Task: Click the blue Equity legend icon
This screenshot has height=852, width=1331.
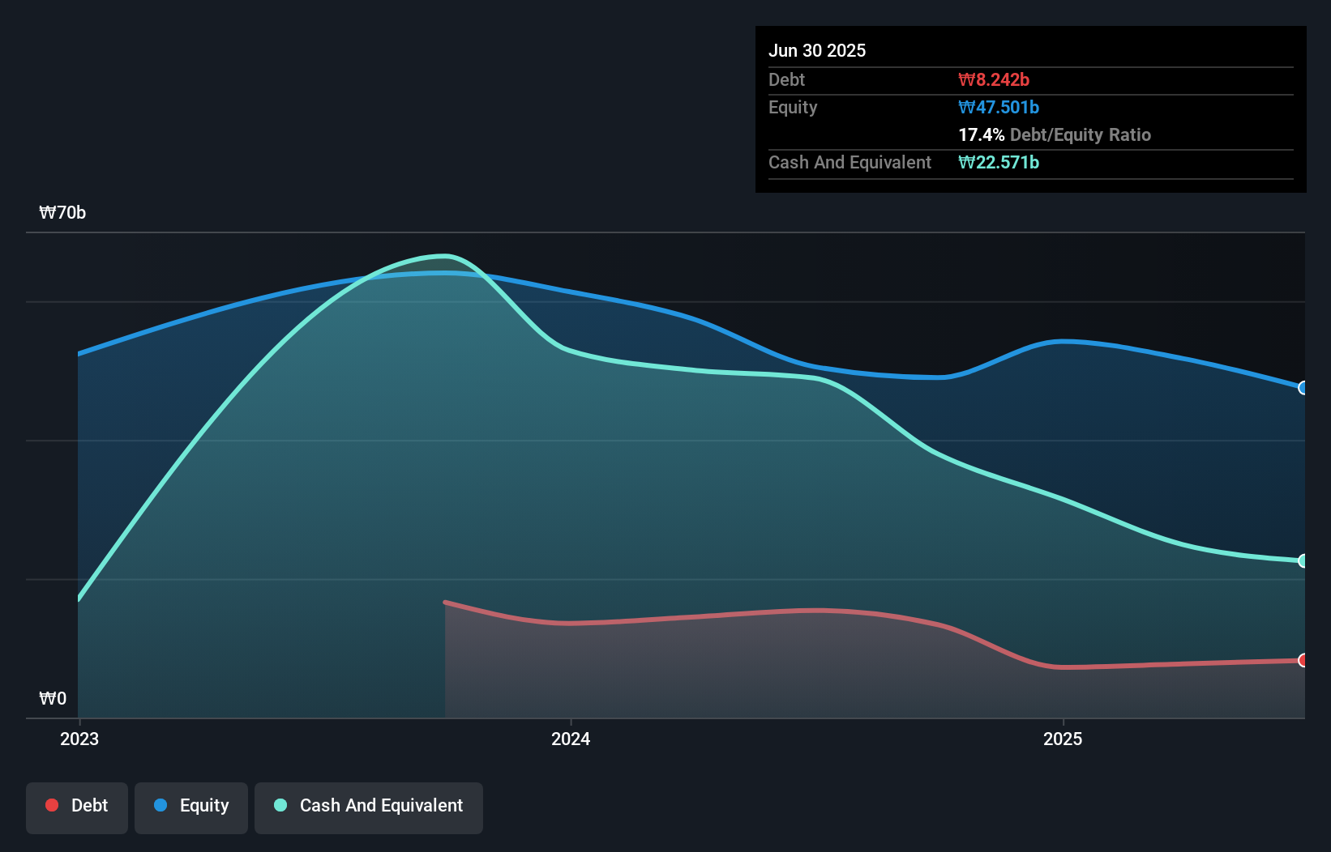Action: point(162,805)
